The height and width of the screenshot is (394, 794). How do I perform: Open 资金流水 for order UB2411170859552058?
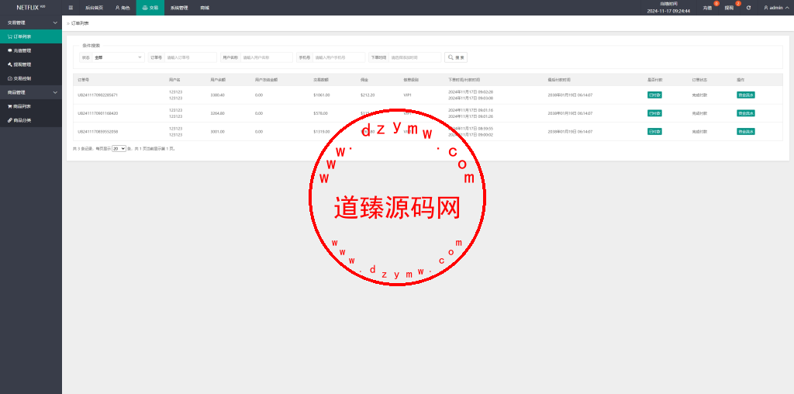click(x=746, y=131)
